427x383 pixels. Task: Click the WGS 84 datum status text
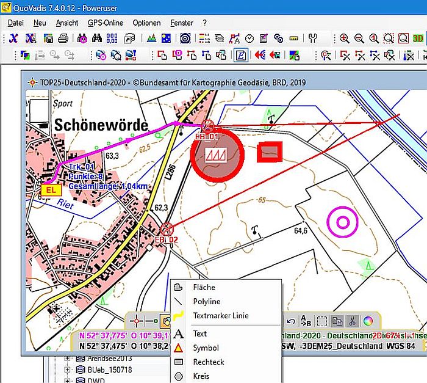coord(400,346)
